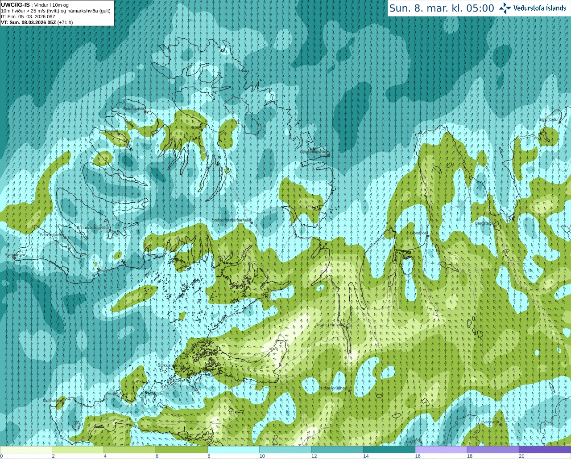Select the Bíldudalsflugvöllur station label
The width and height of the screenshot is (571, 459).
pyautogui.click(x=93, y=227)
